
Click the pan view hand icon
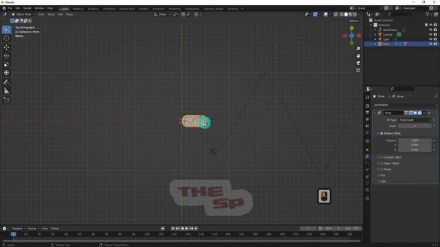[x=358, y=56]
